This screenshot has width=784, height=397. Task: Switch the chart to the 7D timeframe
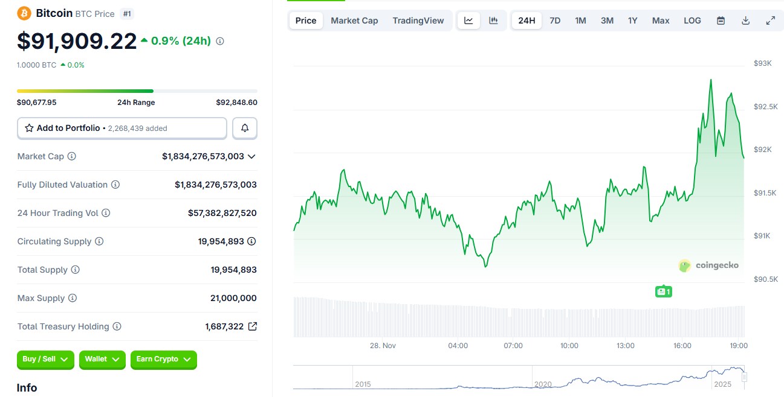[554, 20]
